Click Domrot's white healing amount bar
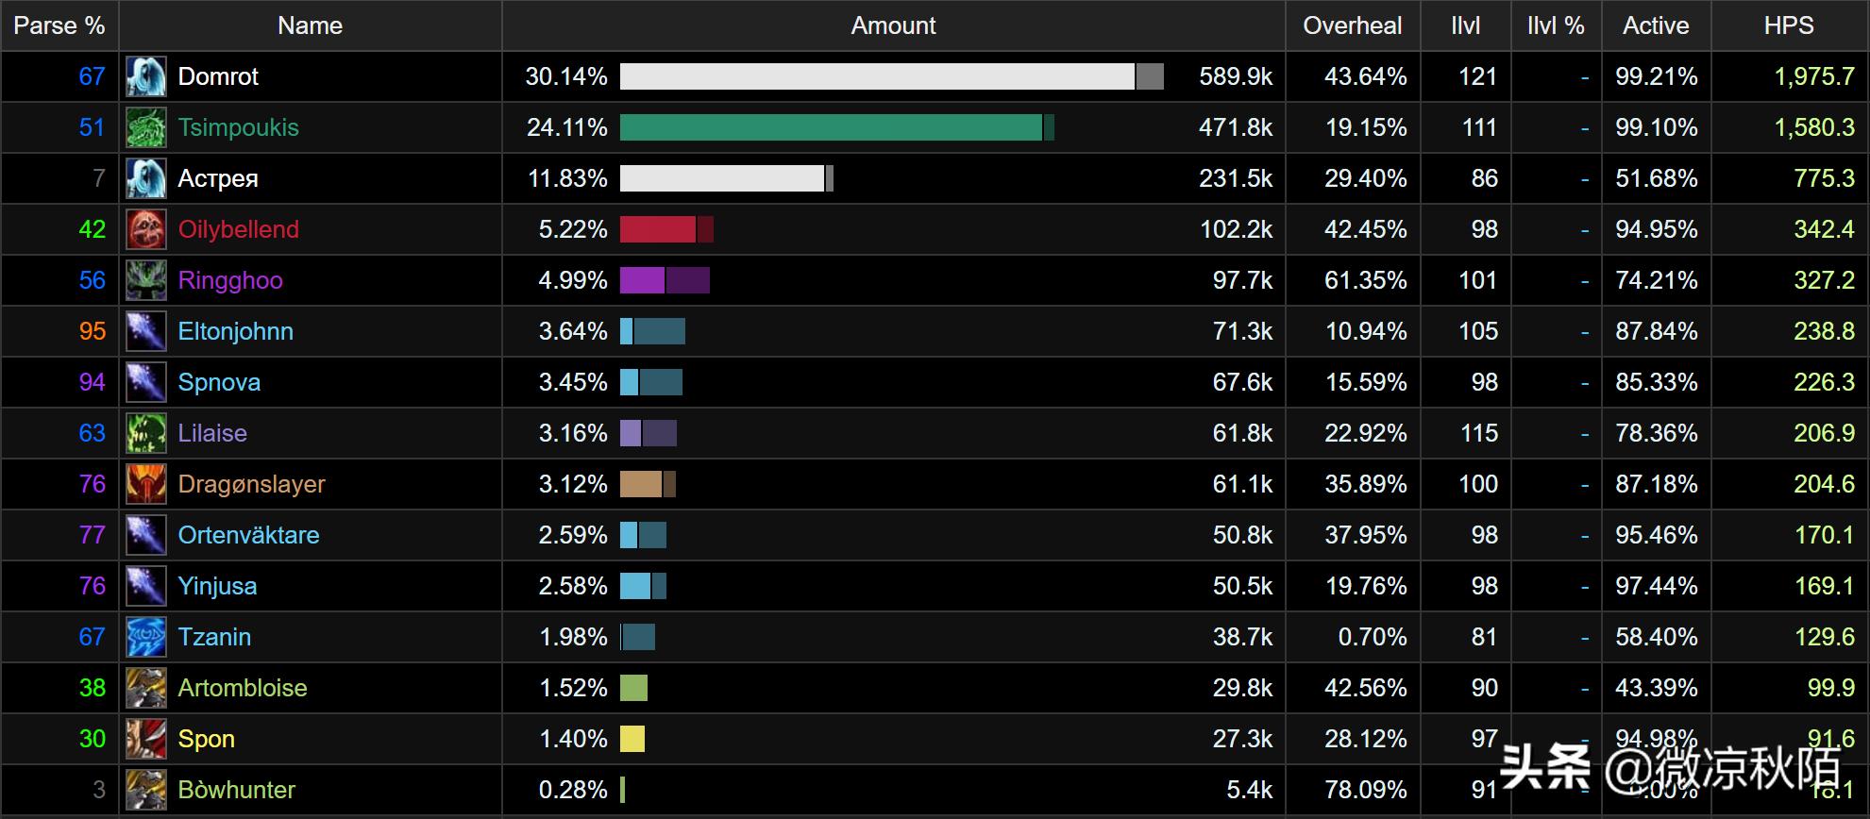This screenshot has height=819, width=1870. [x=877, y=76]
